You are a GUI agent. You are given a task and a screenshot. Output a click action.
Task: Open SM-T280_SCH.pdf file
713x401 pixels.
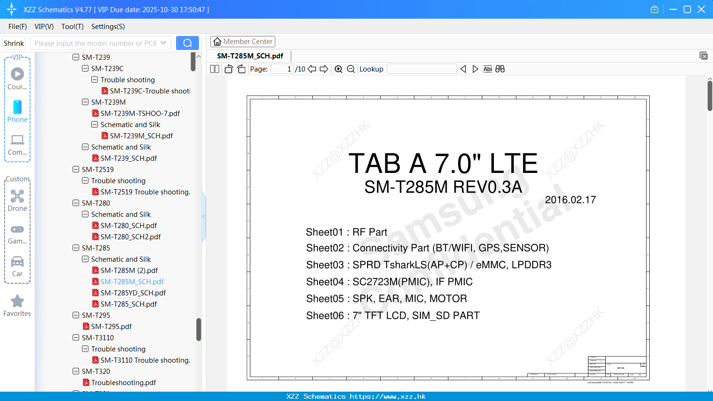[x=129, y=225]
